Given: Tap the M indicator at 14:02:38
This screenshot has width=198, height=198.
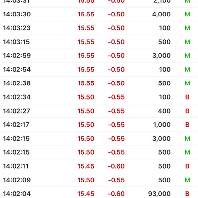Looking at the screenshot, I should click(x=187, y=83).
